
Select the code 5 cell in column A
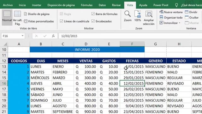click(19, 89)
